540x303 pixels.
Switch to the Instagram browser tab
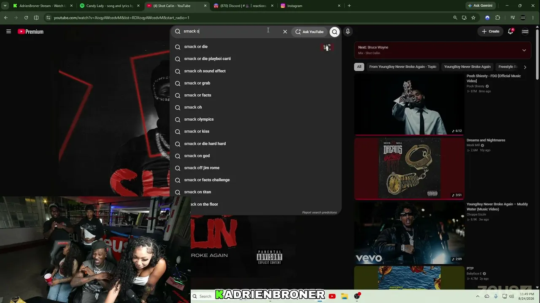tap(310, 6)
